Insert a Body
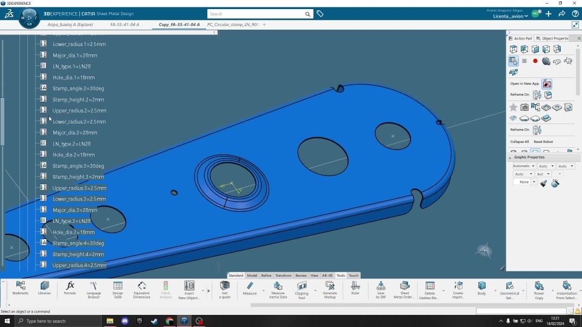 tap(482, 288)
